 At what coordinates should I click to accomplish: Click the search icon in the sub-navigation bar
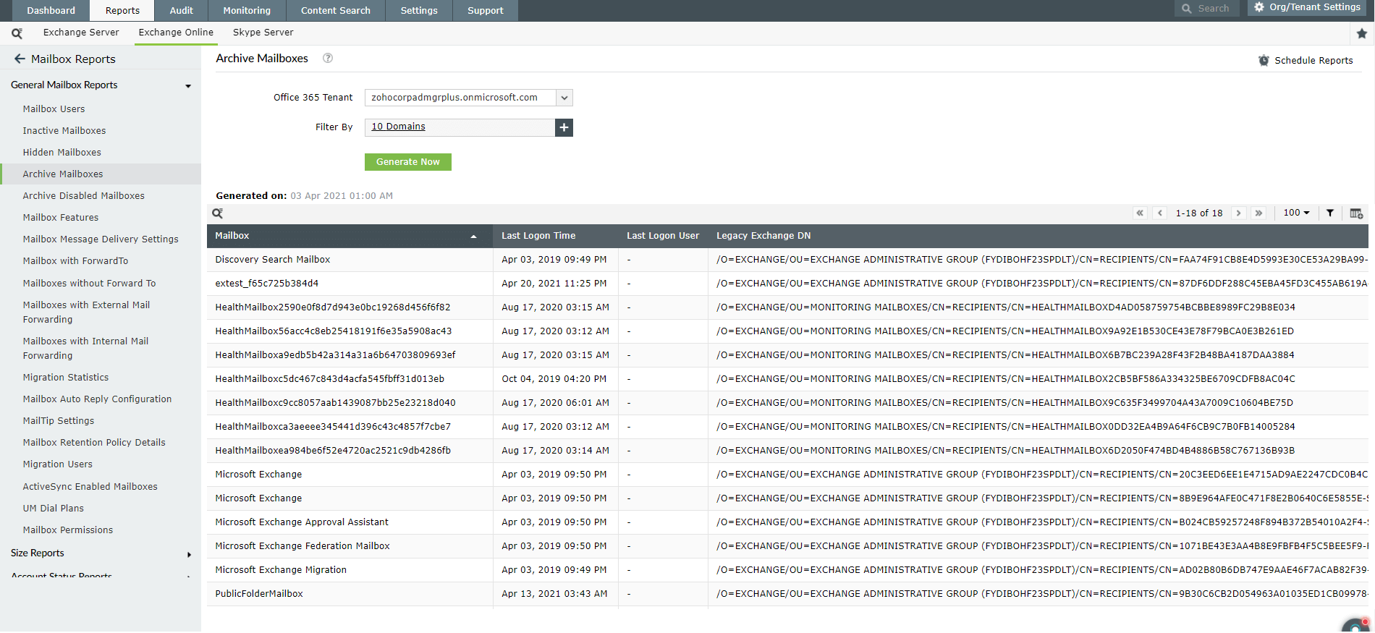[x=17, y=33]
